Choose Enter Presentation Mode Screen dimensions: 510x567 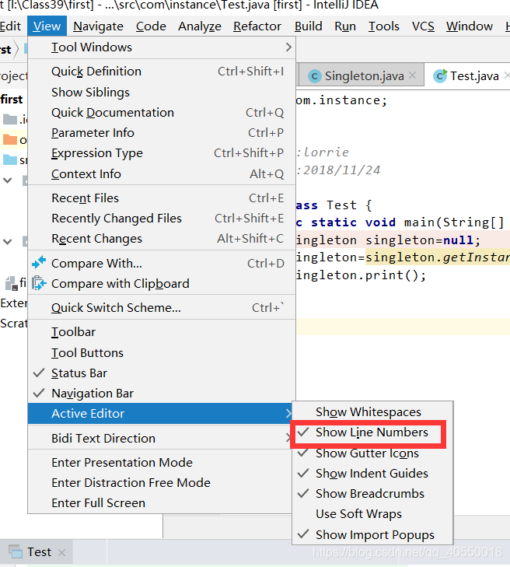[160, 463]
